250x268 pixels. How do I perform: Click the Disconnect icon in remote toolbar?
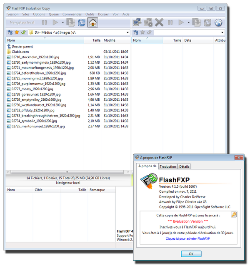(x=148, y=22)
